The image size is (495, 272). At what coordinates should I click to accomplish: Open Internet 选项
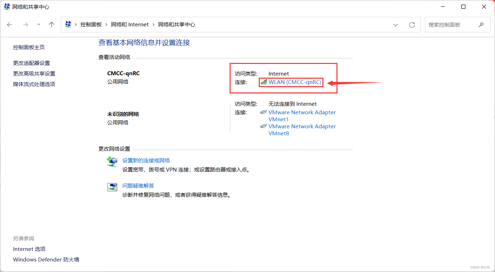coord(29,249)
